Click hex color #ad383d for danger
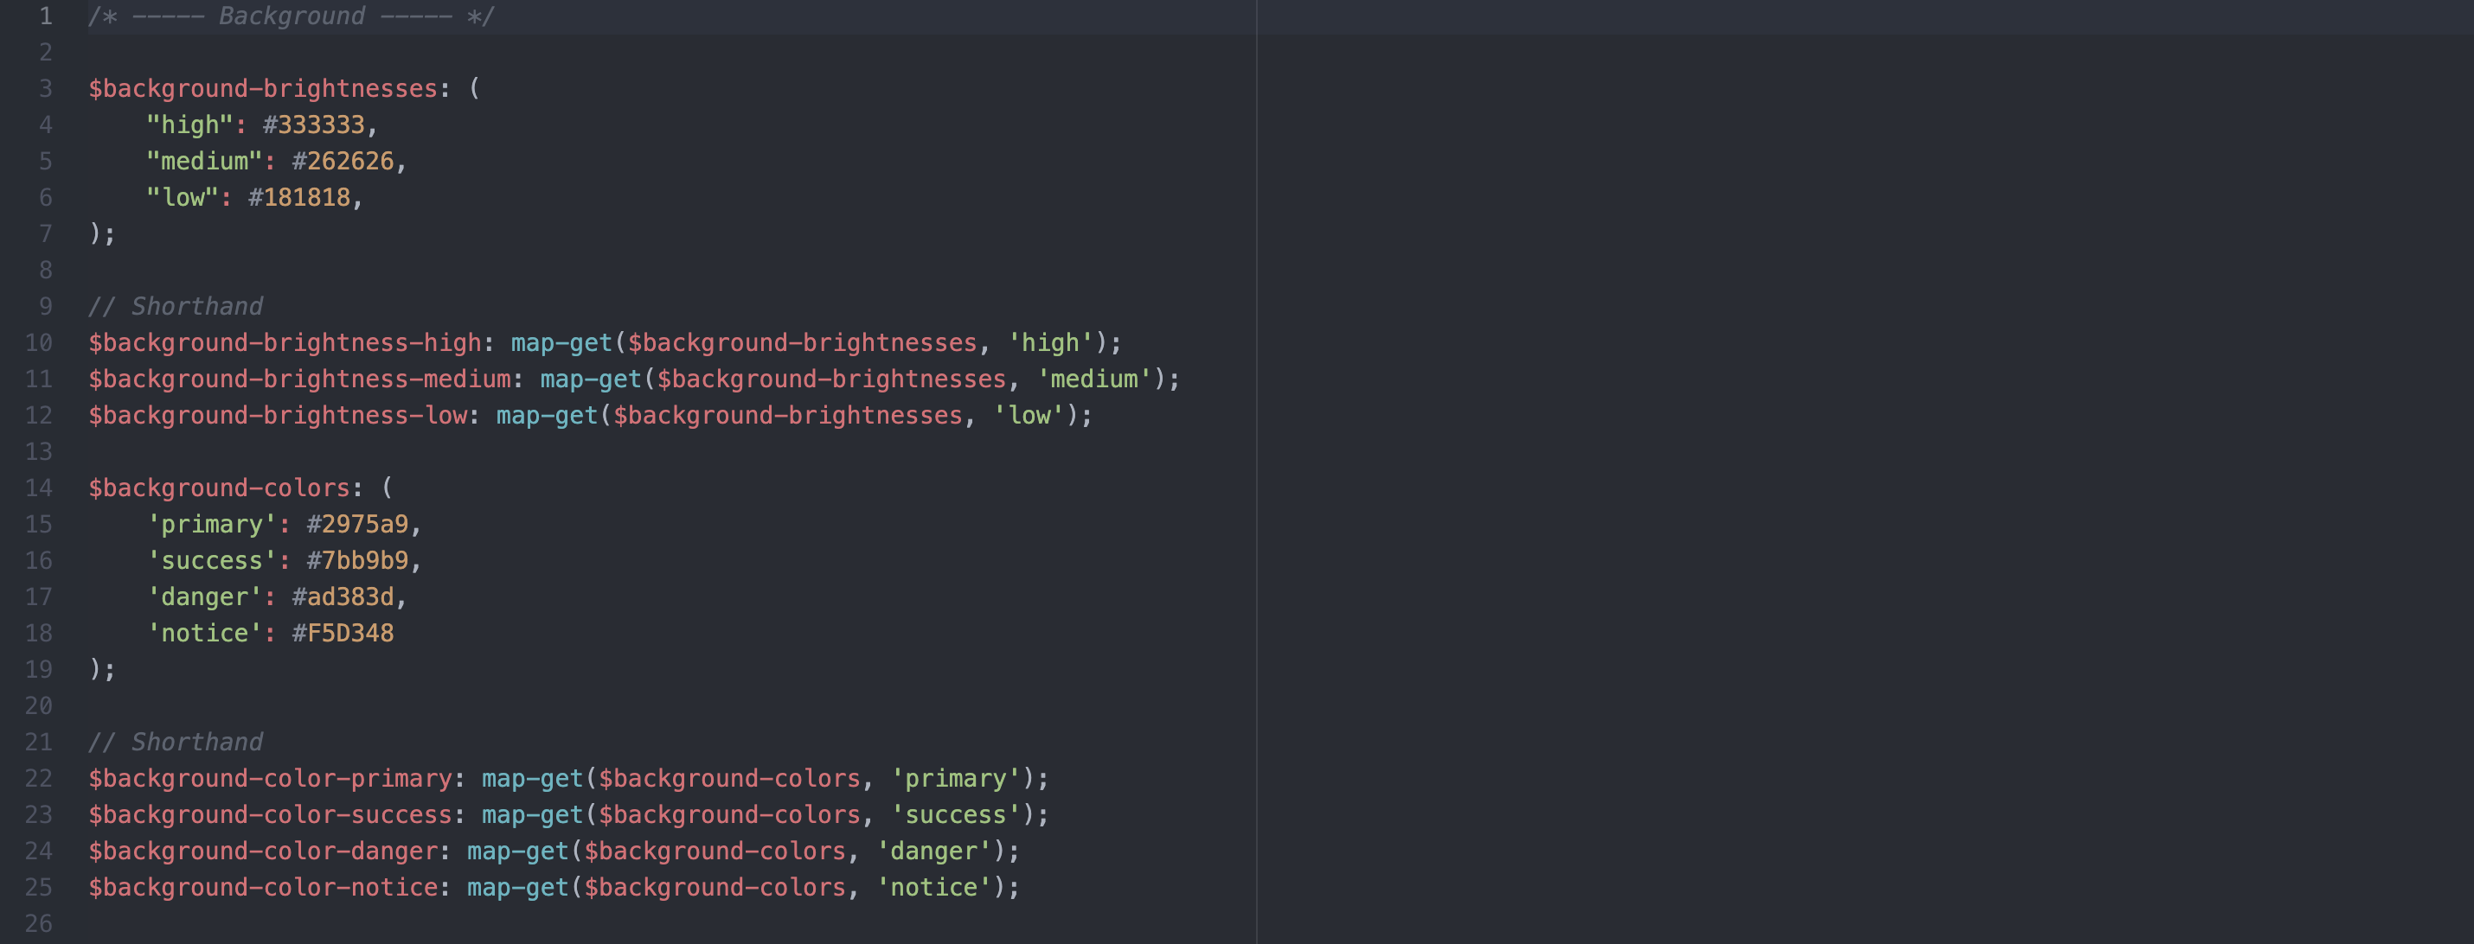 343,597
